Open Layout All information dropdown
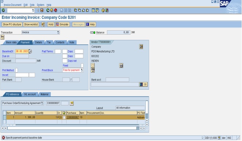 coord(130,108)
